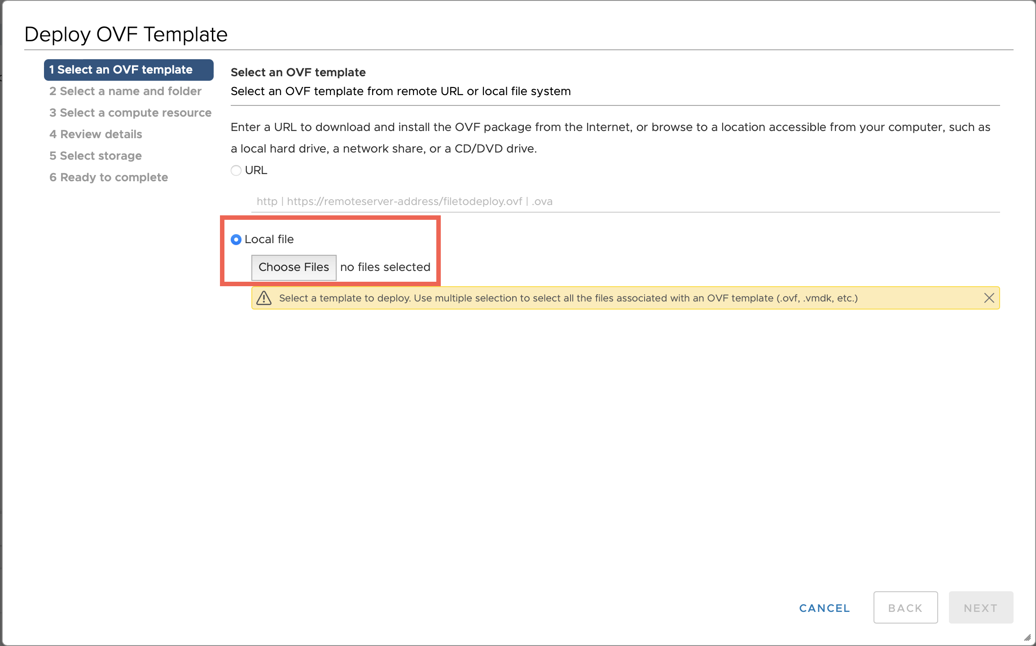Screen dimensions: 1036x646
Task: Select the Local file radio button
Action: click(x=236, y=240)
